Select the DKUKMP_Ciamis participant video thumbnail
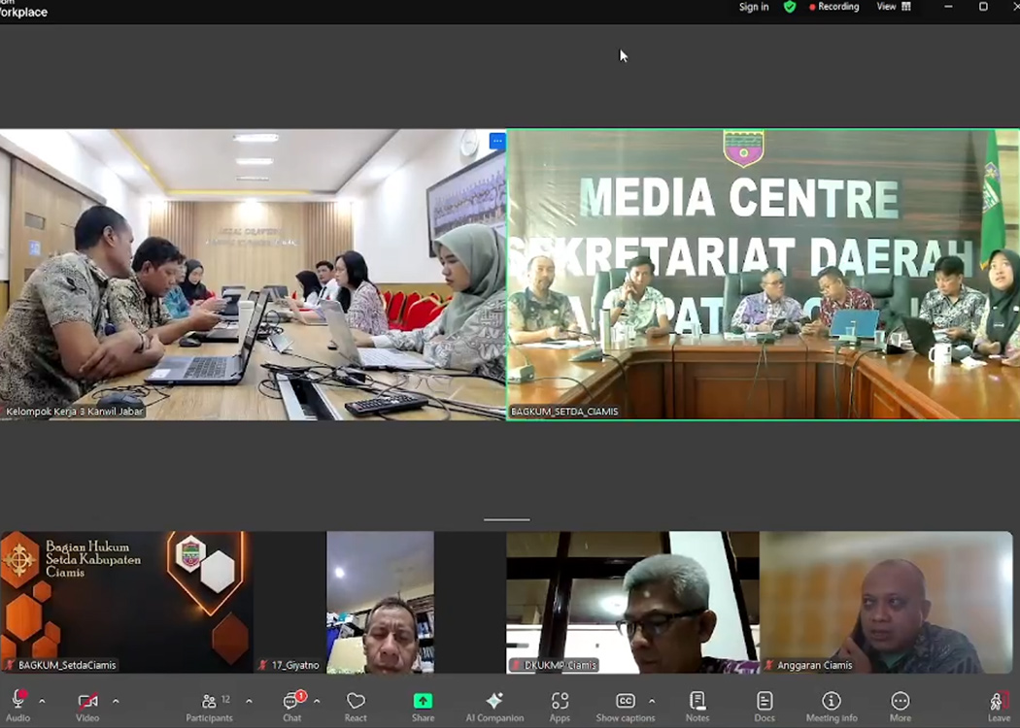The width and height of the screenshot is (1020, 728). point(632,602)
